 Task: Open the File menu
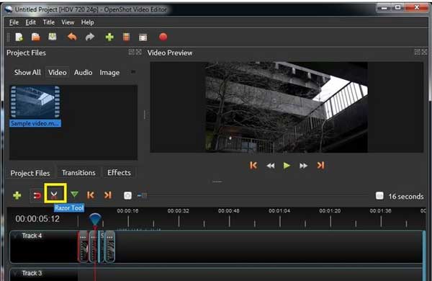click(x=14, y=22)
